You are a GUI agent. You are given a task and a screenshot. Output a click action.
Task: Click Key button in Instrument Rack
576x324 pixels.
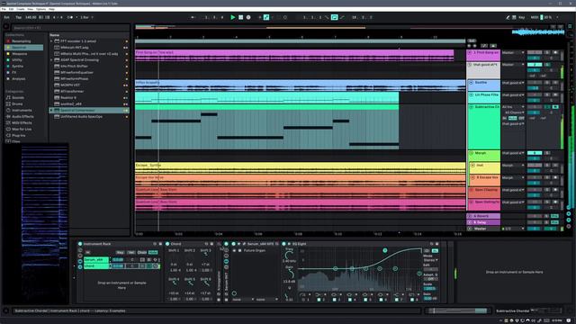coord(120,252)
